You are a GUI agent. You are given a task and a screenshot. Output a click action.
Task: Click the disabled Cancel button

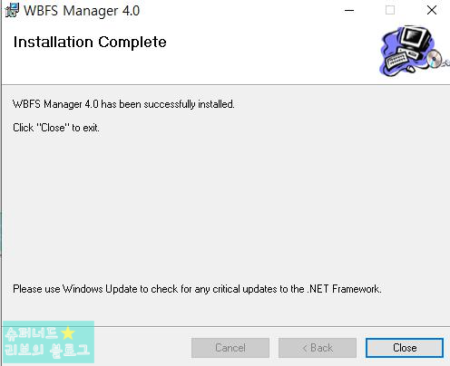coord(230,348)
